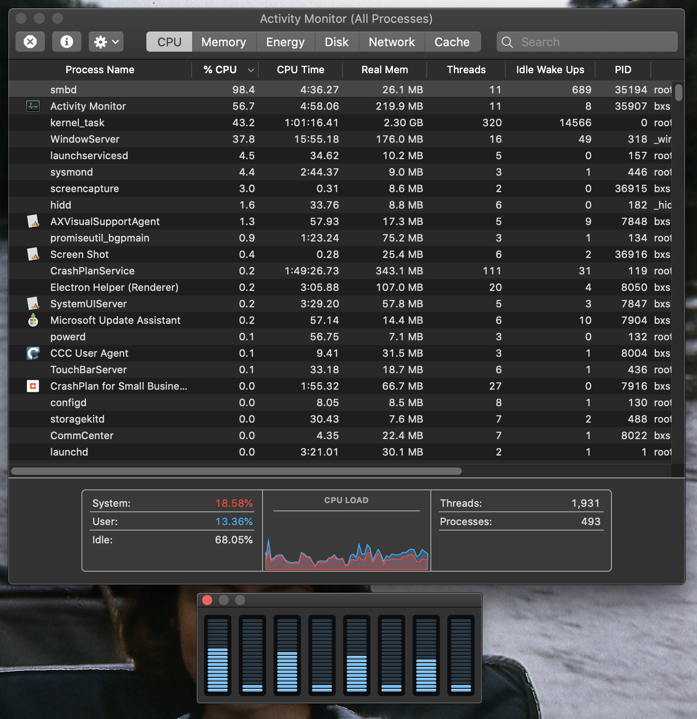Image resolution: width=697 pixels, height=719 pixels.
Task: Click the Processes count 493
Action: click(591, 521)
